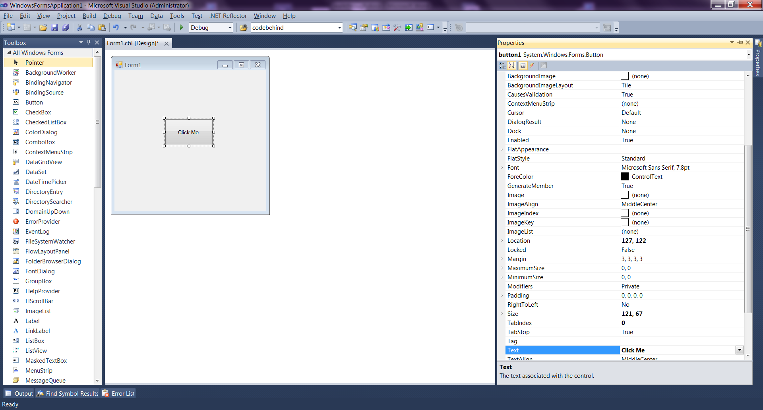Open the Project menu
The width and height of the screenshot is (763, 410).
point(66,16)
